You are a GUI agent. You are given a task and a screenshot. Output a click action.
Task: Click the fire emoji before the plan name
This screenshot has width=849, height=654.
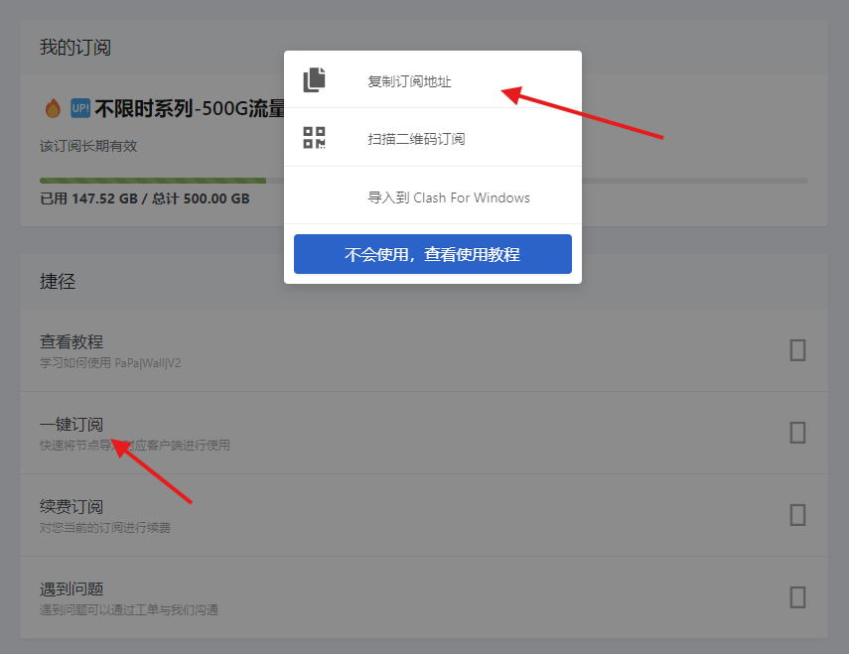pos(53,108)
